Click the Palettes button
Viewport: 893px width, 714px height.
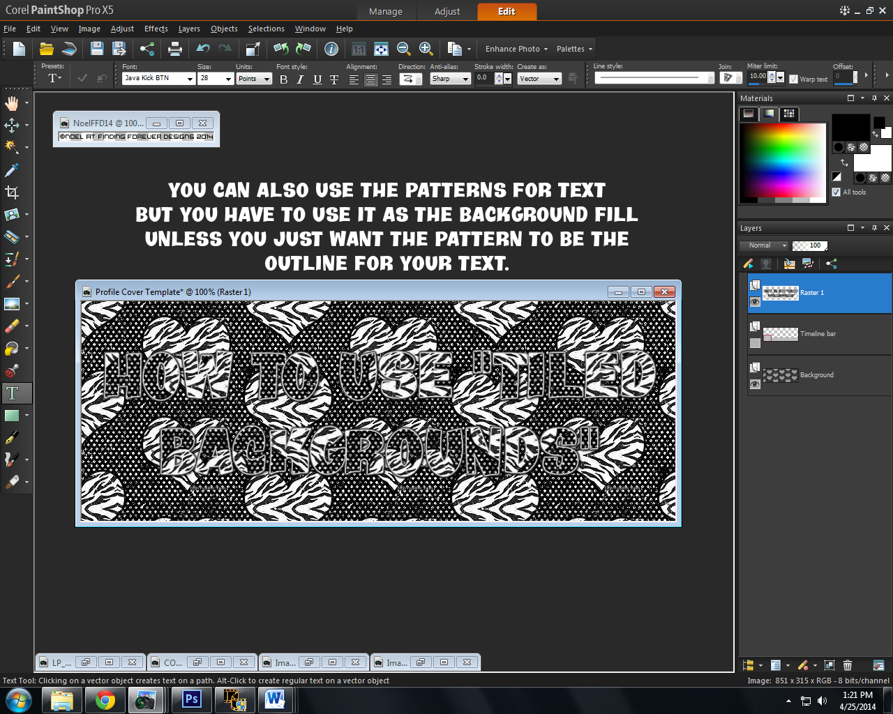[x=572, y=49]
